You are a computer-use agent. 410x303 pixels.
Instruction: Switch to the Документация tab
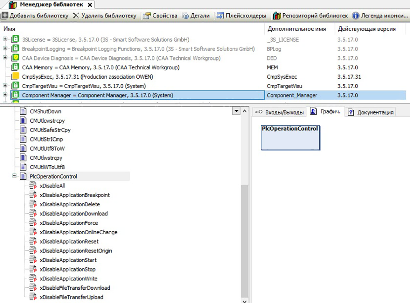371,112
